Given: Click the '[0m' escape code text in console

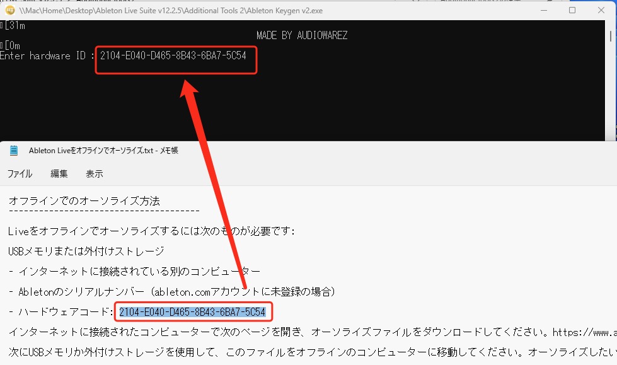Looking at the screenshot, I should coord(12,45).
